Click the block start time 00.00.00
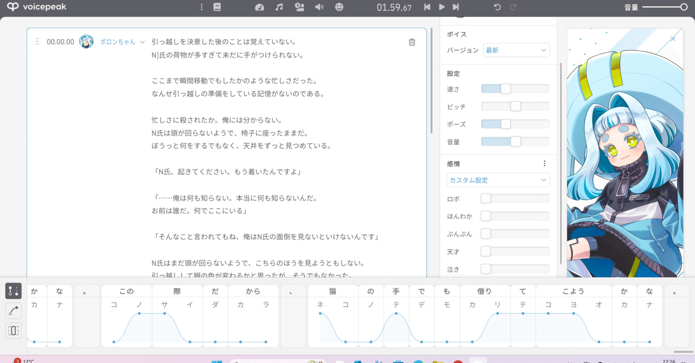Viewport: 695px width, 363px height. click(60, 42)
